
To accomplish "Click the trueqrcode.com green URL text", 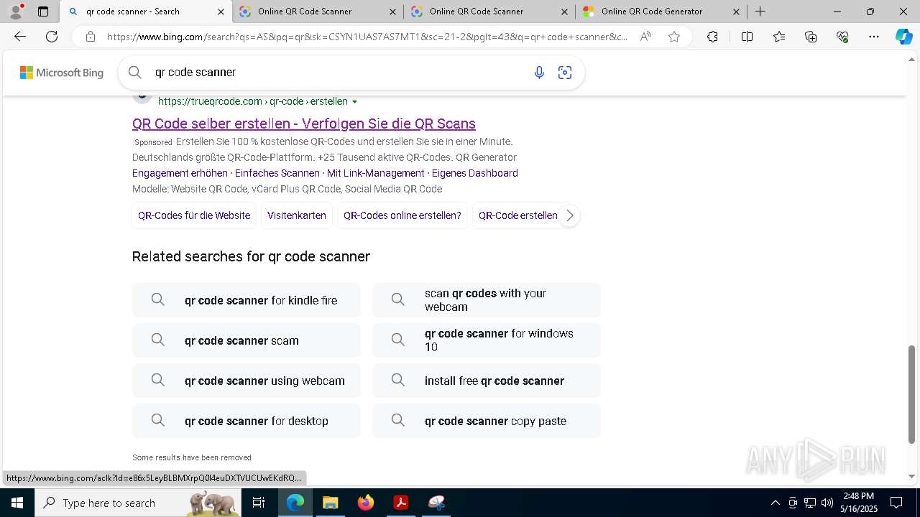I will tap(253, 101).
